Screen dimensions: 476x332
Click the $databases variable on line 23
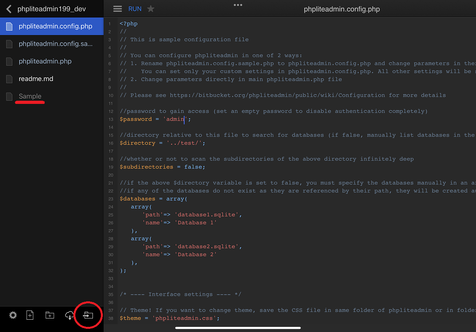138,199
